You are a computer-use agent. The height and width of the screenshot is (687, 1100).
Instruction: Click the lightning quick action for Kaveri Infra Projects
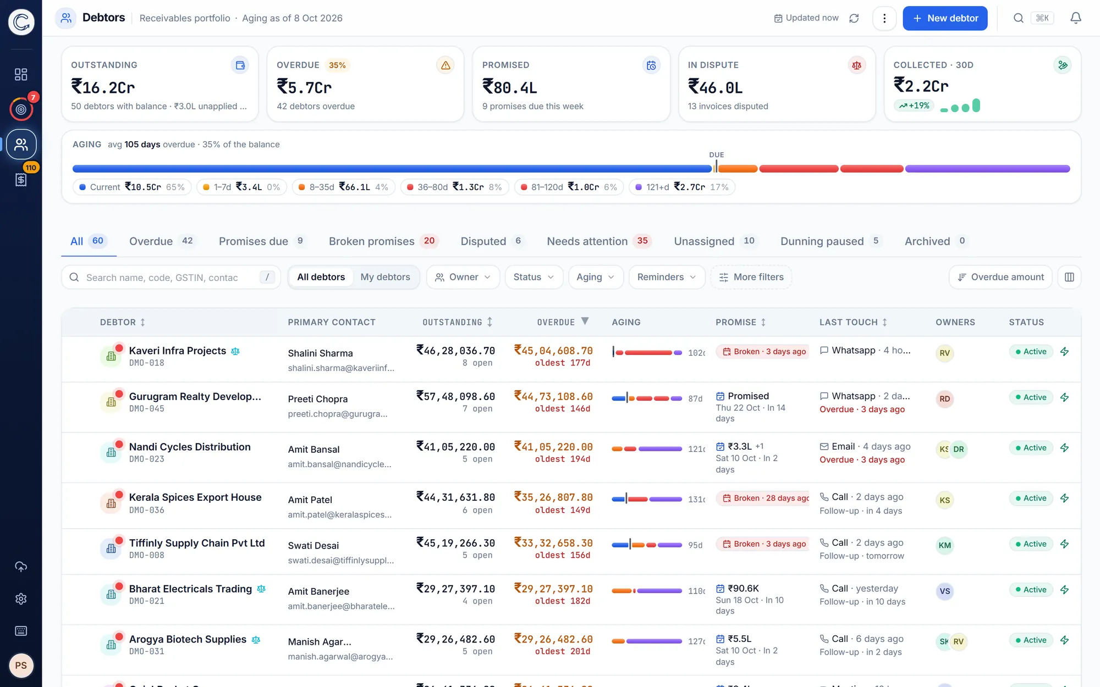pyautogui.click(x=1065, y=352)
